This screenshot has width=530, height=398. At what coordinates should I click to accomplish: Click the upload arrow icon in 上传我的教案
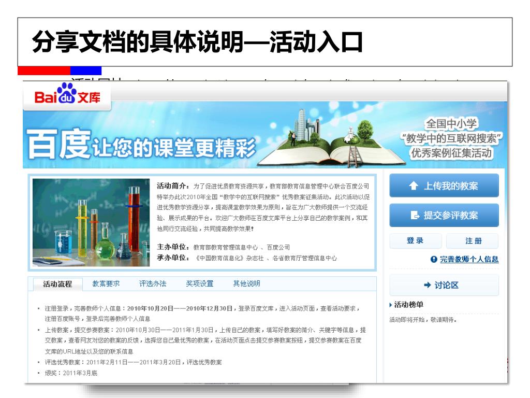point(414,186)
